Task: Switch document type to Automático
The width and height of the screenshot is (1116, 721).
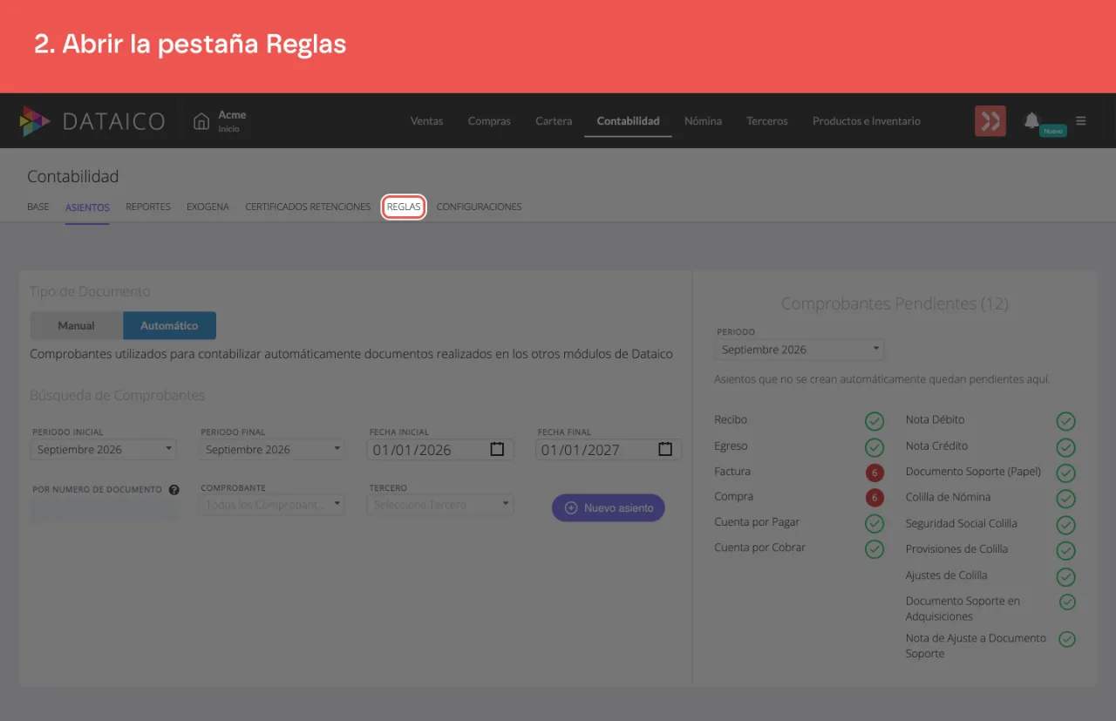Action: (x=169, y=325)
